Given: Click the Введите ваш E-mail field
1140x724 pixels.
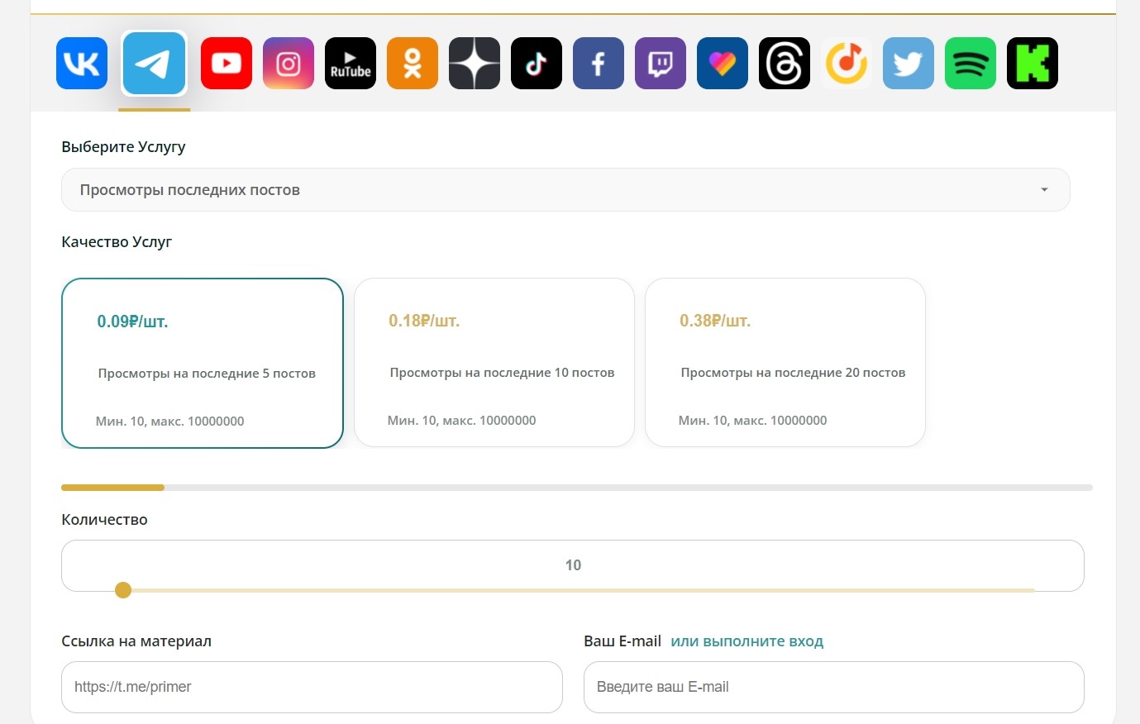Looking at the screenshot, I should point(834,687).
